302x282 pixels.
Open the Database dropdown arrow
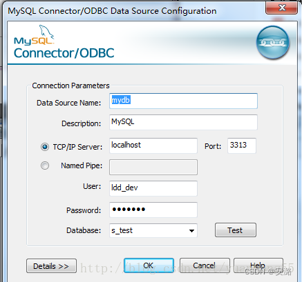click(191, 231)
